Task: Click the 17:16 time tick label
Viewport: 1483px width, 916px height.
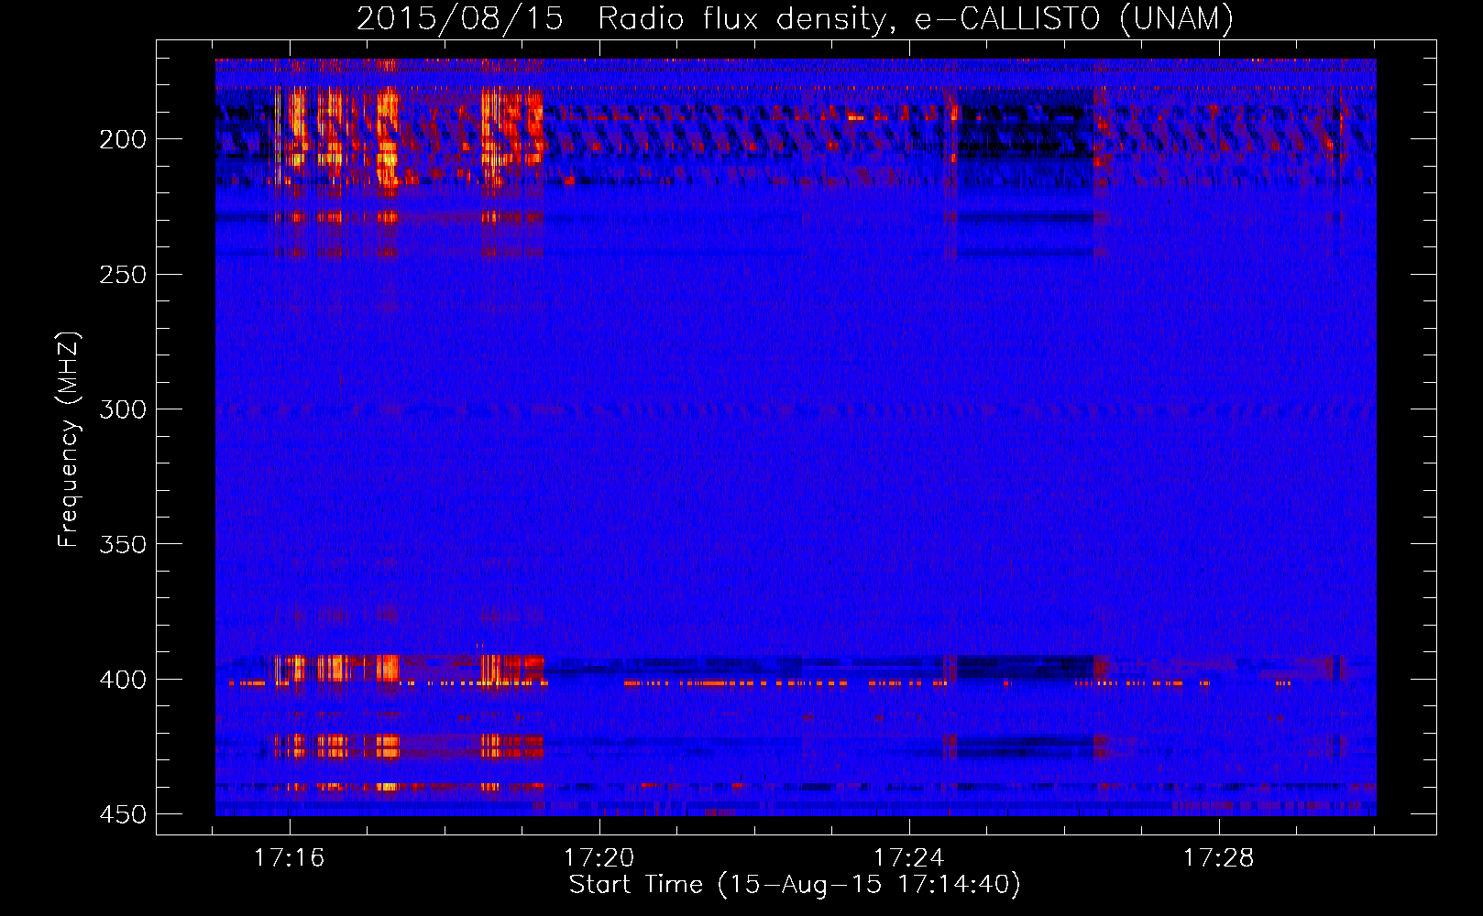Action: (x=290, y=858)
